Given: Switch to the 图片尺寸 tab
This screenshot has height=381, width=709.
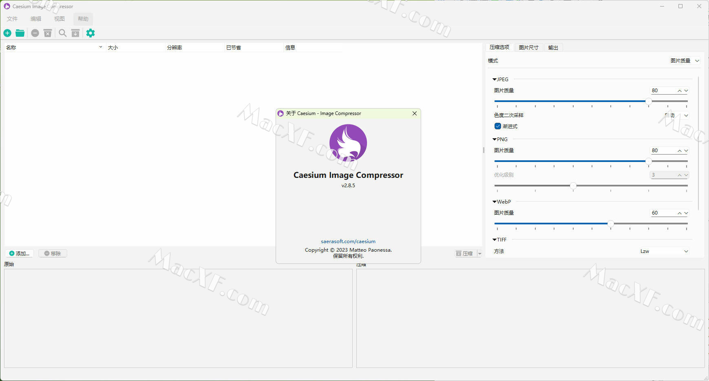Looking at the screenshot, I should [529, 48].
